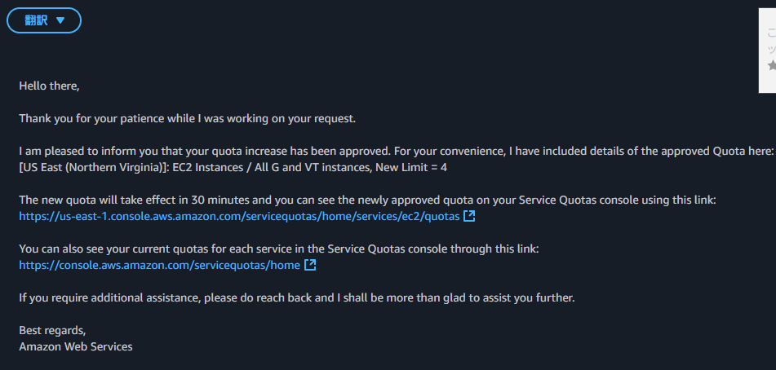The height and width of the screenshot is (370, 776).
Task: Click the "Thank you for your patience" sentence
Action: pyautogui.click(x=187, y=118)
